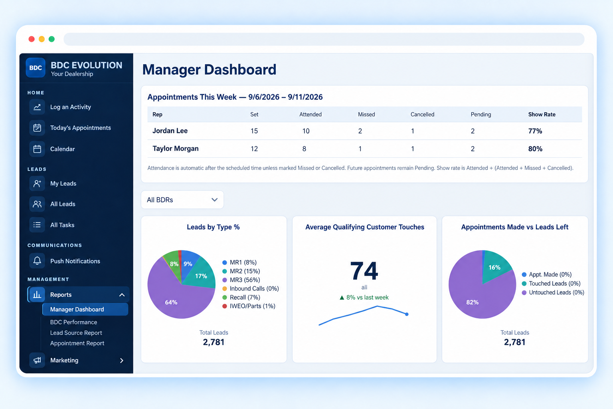Click the Touched Leads teal legend swatch
Viewport: 613px width, 409px height.
524,284
